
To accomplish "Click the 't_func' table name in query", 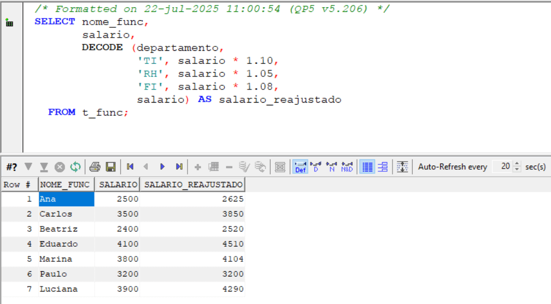I will (x=103, y=112).
